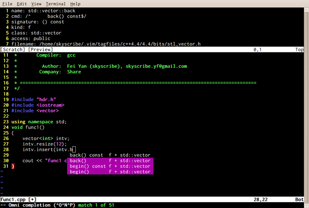Screen dimensions: 309x208
Task: Open the Edit menu
Action: 22,4
